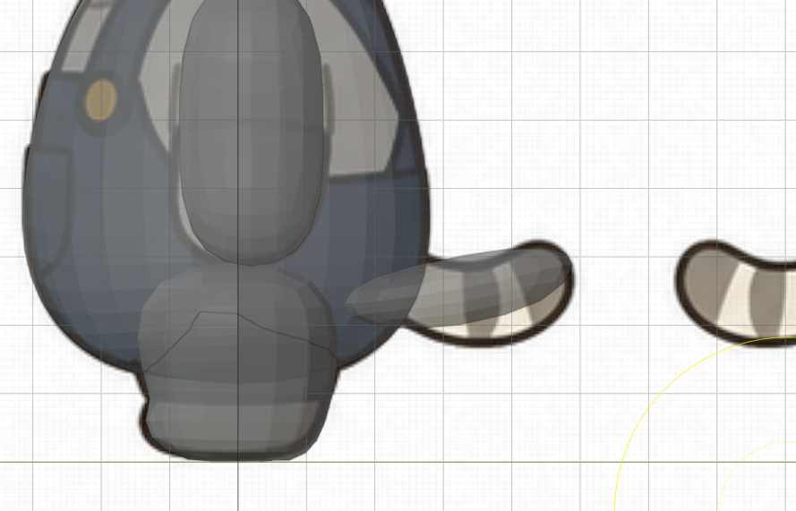Click the striped tail reference image on the right
The height and width of the screenshot is (511, 796).
(x=735, y=292)
